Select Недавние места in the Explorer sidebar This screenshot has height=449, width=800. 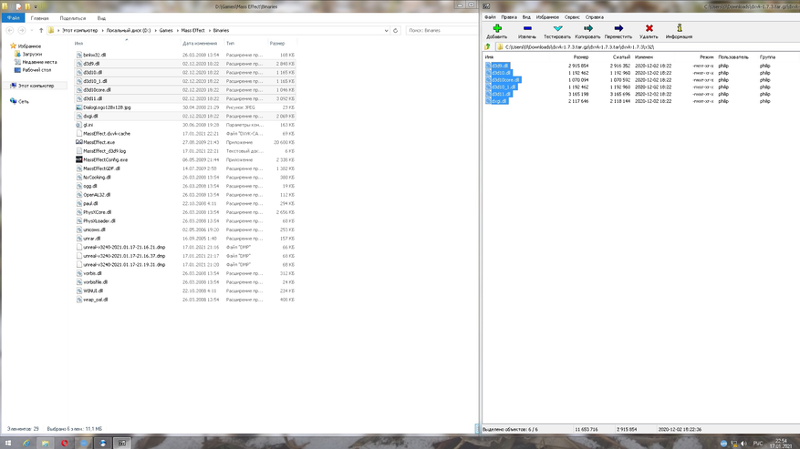point(39,62)
